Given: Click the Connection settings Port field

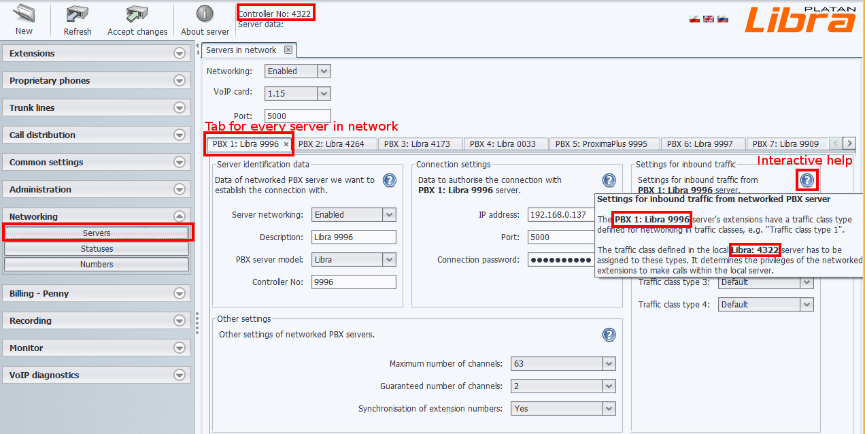Looking at the screenshot, I should click(x=562, y=237).
